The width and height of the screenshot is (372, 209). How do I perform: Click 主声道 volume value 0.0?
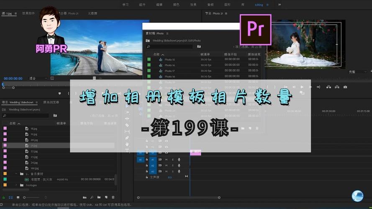(x=170, y=177)
